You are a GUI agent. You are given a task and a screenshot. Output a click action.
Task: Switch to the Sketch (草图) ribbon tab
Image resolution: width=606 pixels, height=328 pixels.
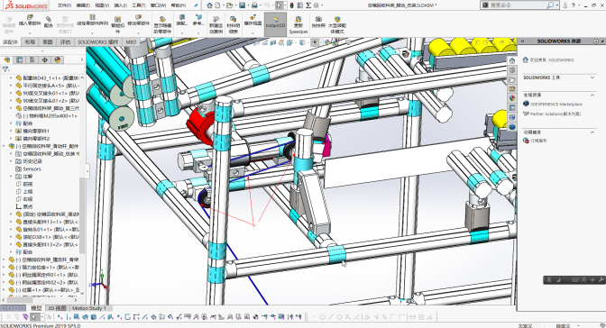tap(48, 41)
